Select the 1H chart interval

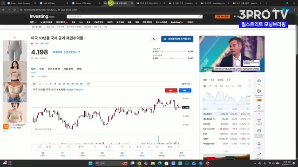click(64, 84)
